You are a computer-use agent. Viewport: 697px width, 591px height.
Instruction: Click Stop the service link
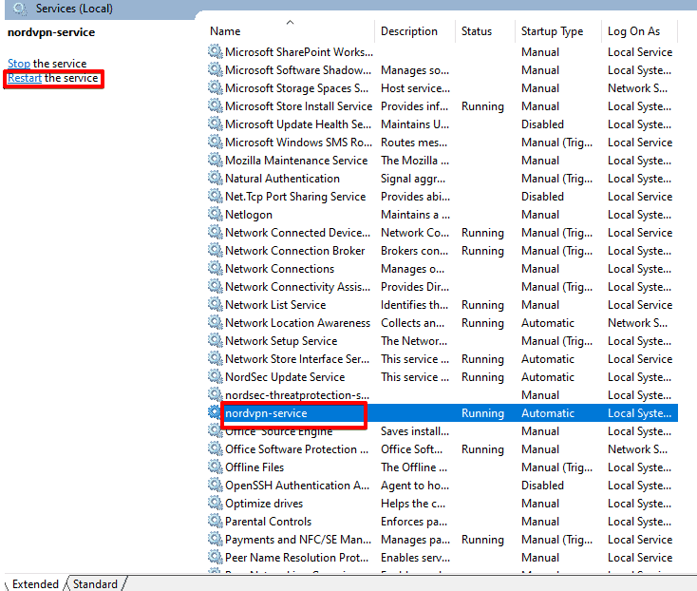click(19, 64)
